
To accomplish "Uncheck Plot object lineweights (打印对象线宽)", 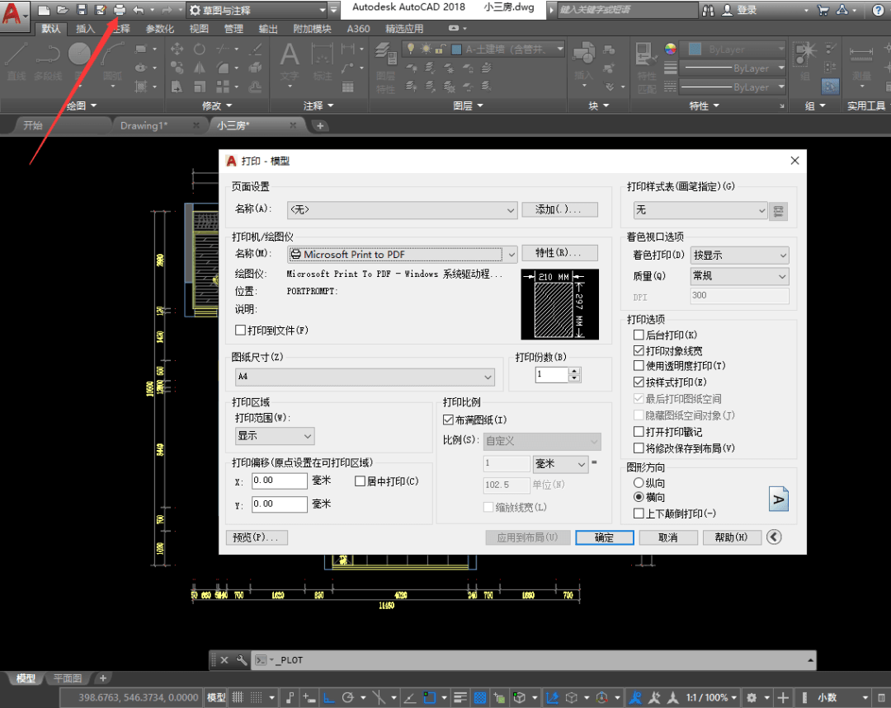I will pyautogui.click(x=639, y=351).
